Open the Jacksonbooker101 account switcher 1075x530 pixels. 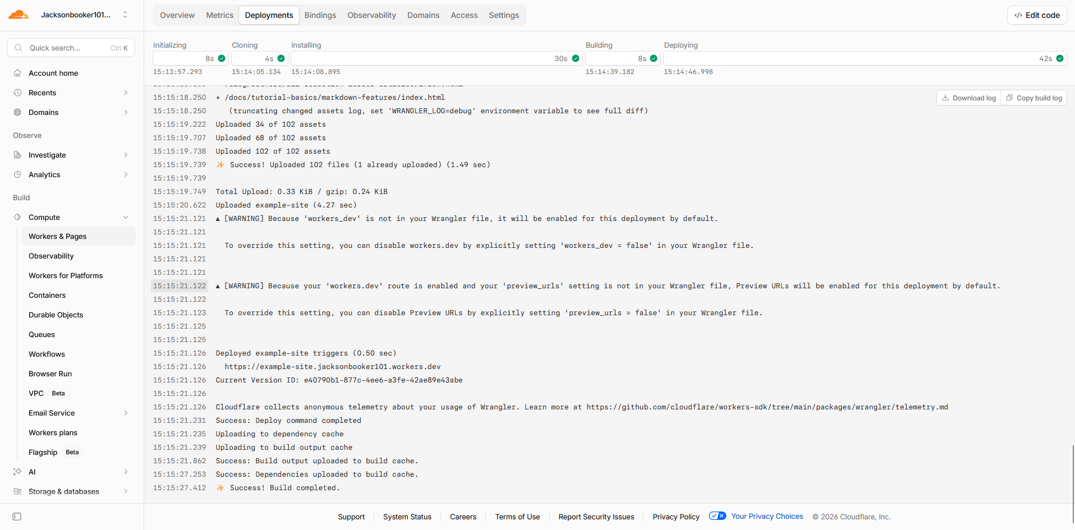(x=84, y=15)
